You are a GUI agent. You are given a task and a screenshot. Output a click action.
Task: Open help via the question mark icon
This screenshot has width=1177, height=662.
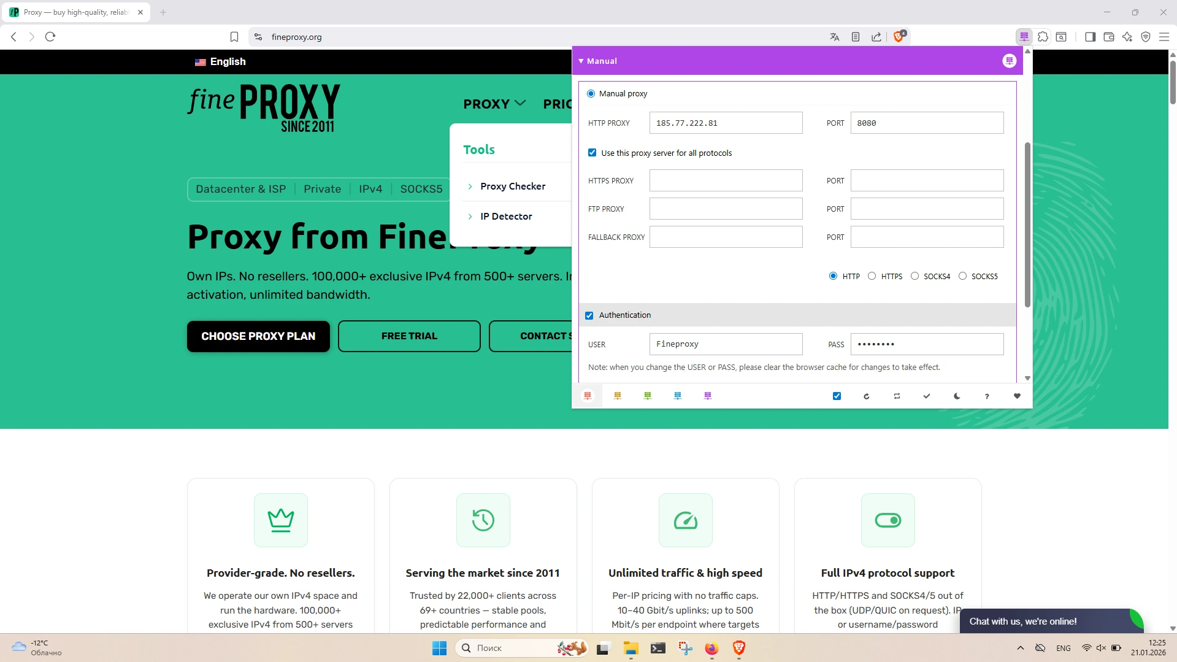point(987,396)
